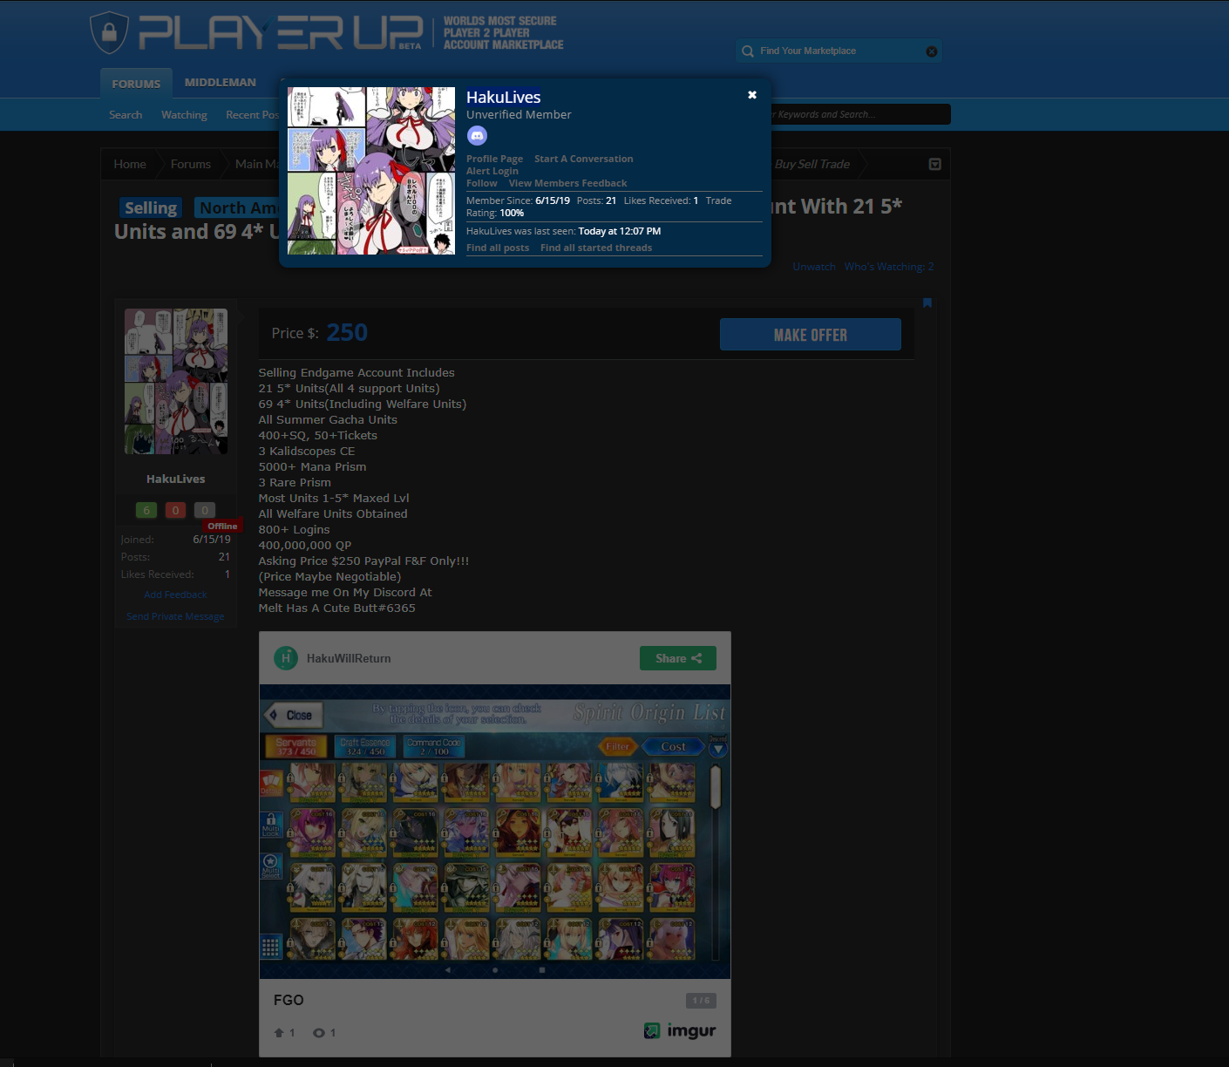Click the FGO album title

289,1000
